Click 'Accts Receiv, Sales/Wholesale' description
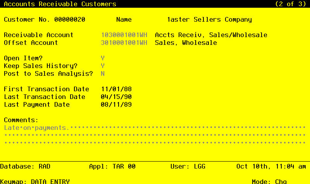 coord(211,35)
